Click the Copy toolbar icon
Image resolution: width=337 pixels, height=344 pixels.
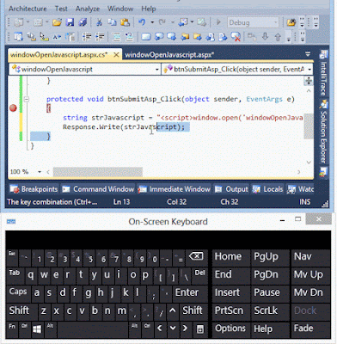[x=112, y=22]
